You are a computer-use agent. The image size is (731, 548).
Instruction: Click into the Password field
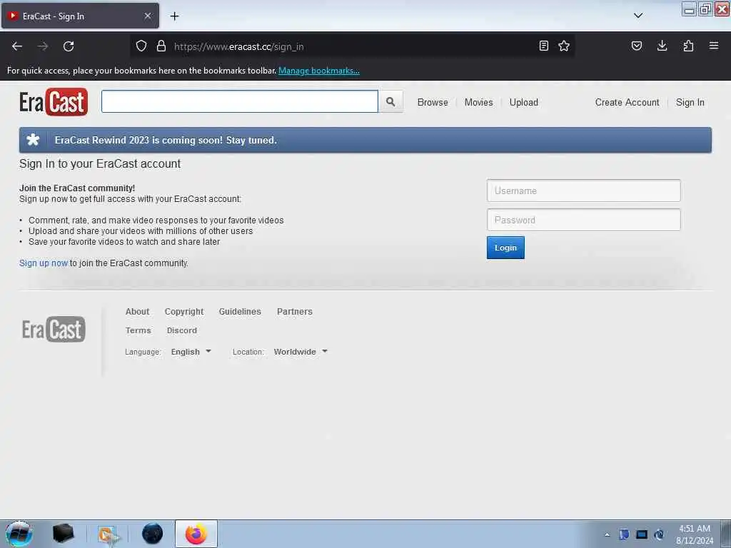click(584, 220)
